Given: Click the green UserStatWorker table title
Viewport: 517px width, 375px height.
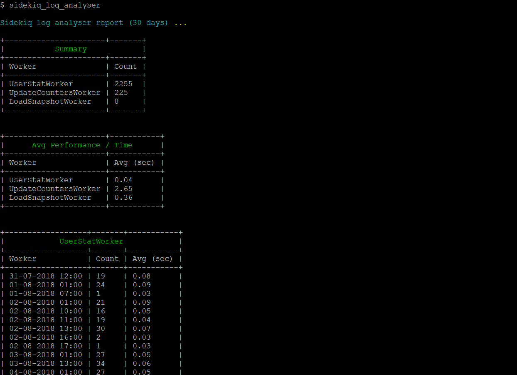Looking at the screenshot, I should pyautogui.click(x=91, y=241).
